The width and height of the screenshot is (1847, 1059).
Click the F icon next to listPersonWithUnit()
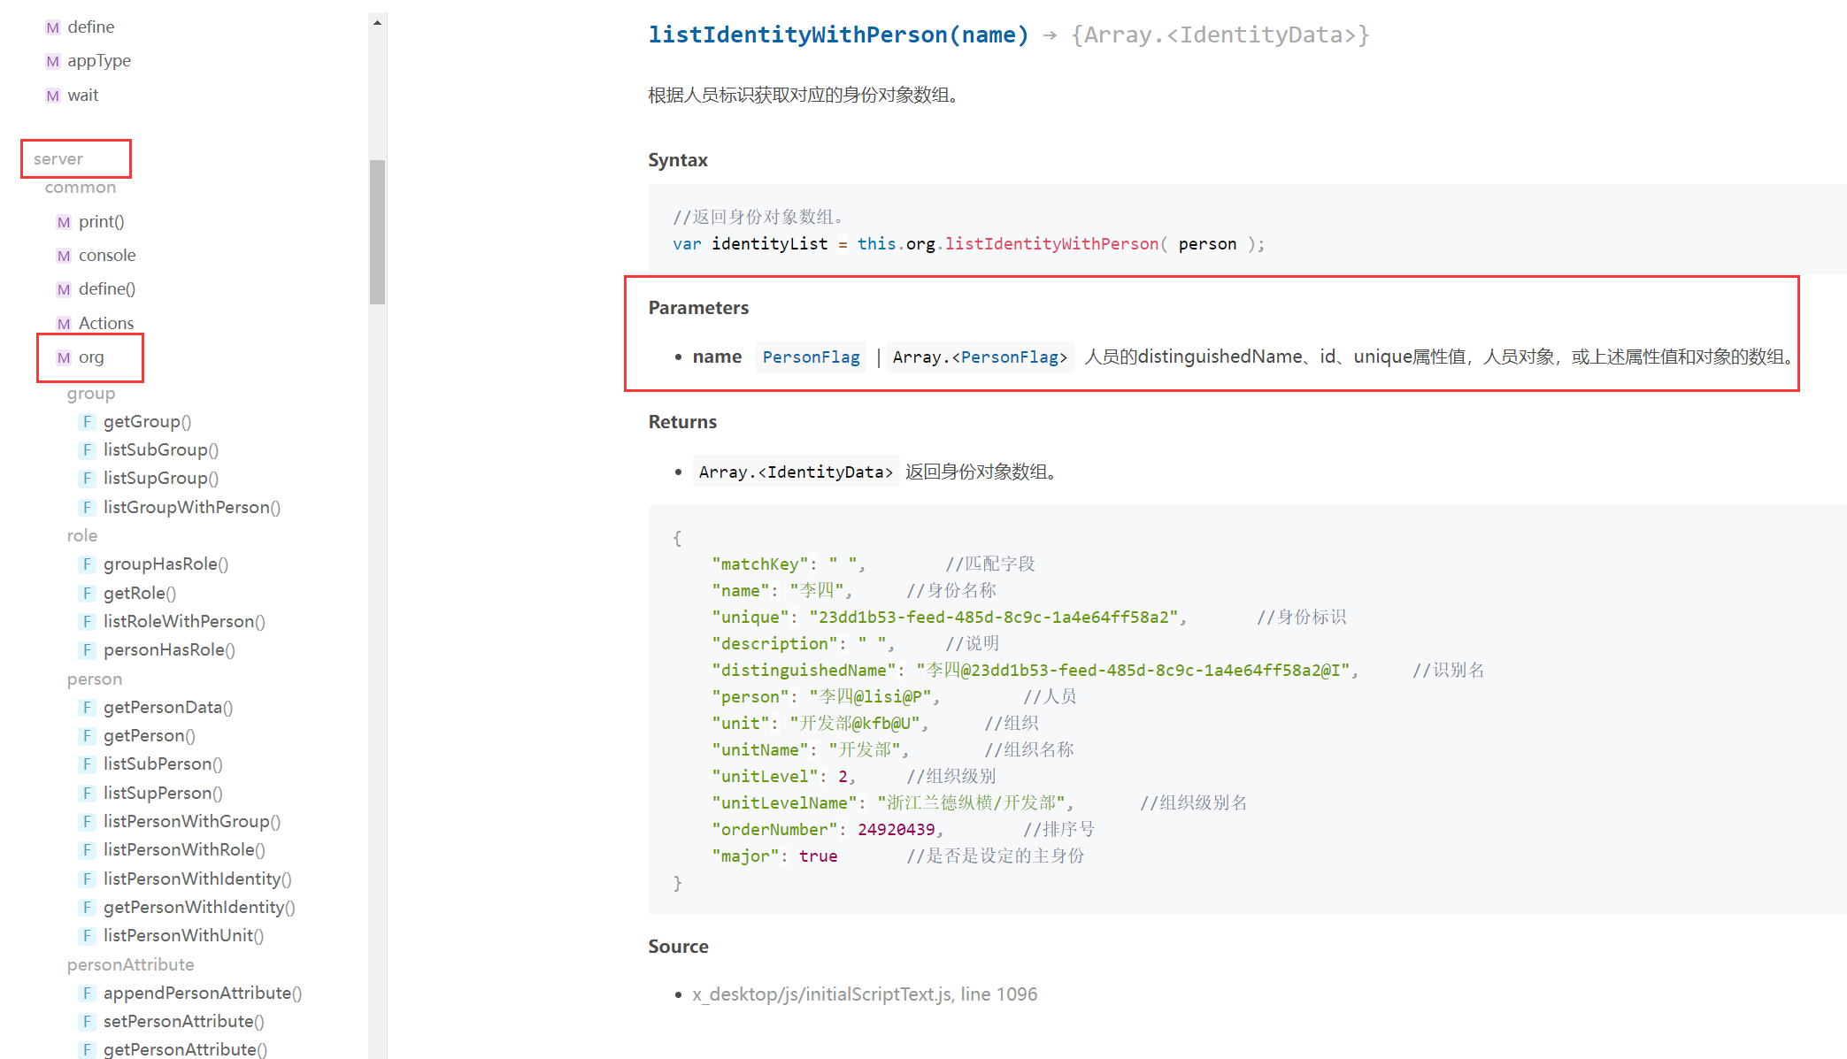tap(87, 936)
